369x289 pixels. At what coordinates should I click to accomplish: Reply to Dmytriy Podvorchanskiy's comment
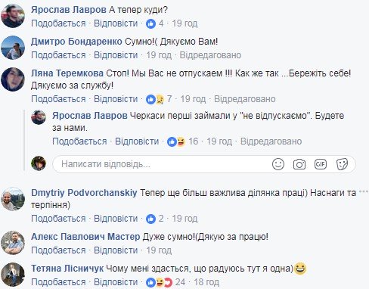116,219
